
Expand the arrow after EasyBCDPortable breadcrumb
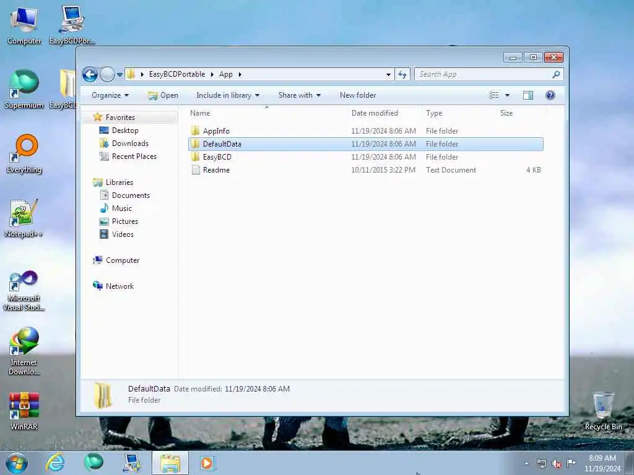coord(212,74)
